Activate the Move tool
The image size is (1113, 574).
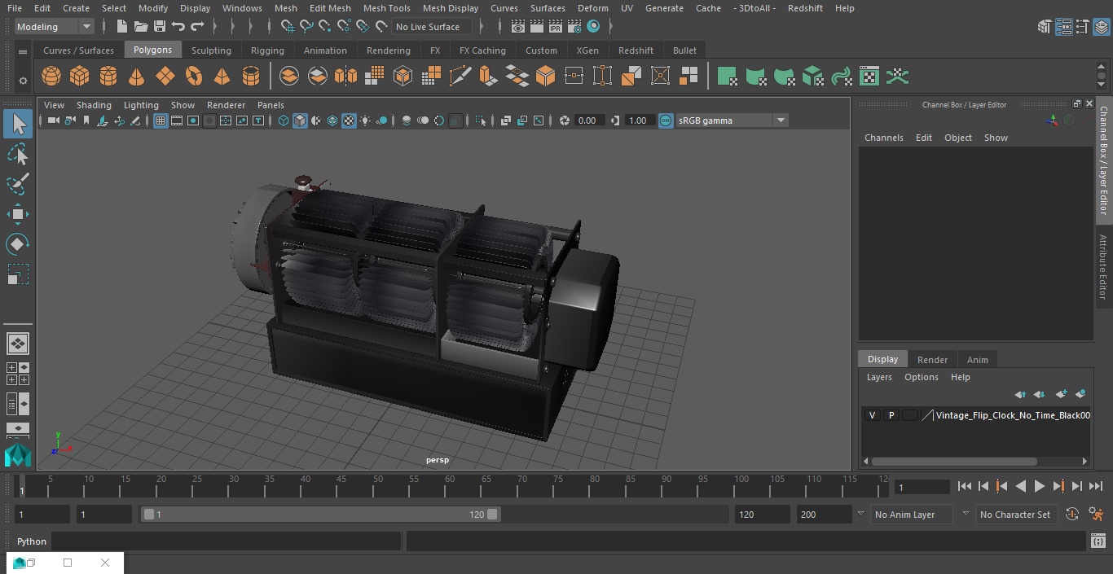coord(18,214)
